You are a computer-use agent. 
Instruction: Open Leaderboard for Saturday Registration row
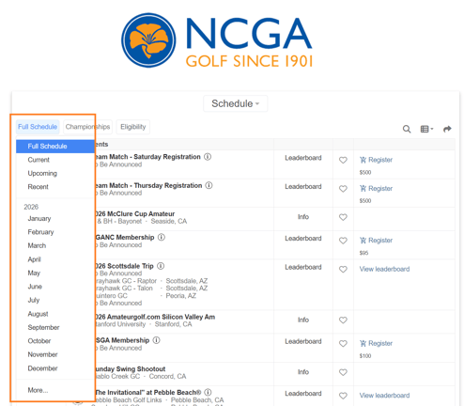point(303,158)
